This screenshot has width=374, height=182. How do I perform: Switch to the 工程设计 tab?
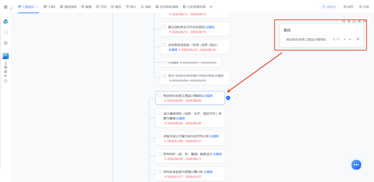point(26,7)
